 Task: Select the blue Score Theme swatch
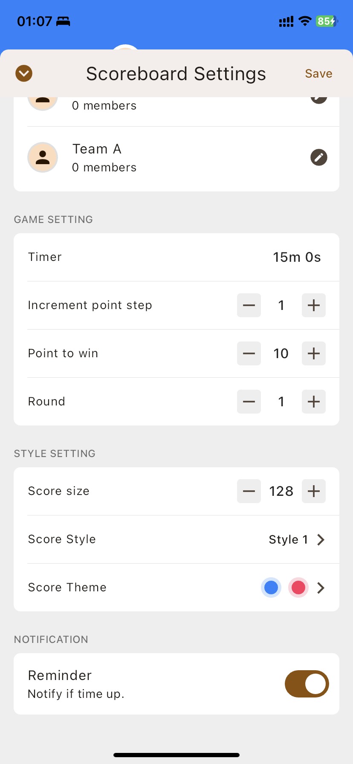271,588
